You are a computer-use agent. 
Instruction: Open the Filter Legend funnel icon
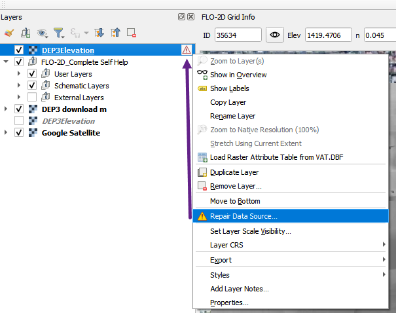pyautogui.click(x=59, y=33)
